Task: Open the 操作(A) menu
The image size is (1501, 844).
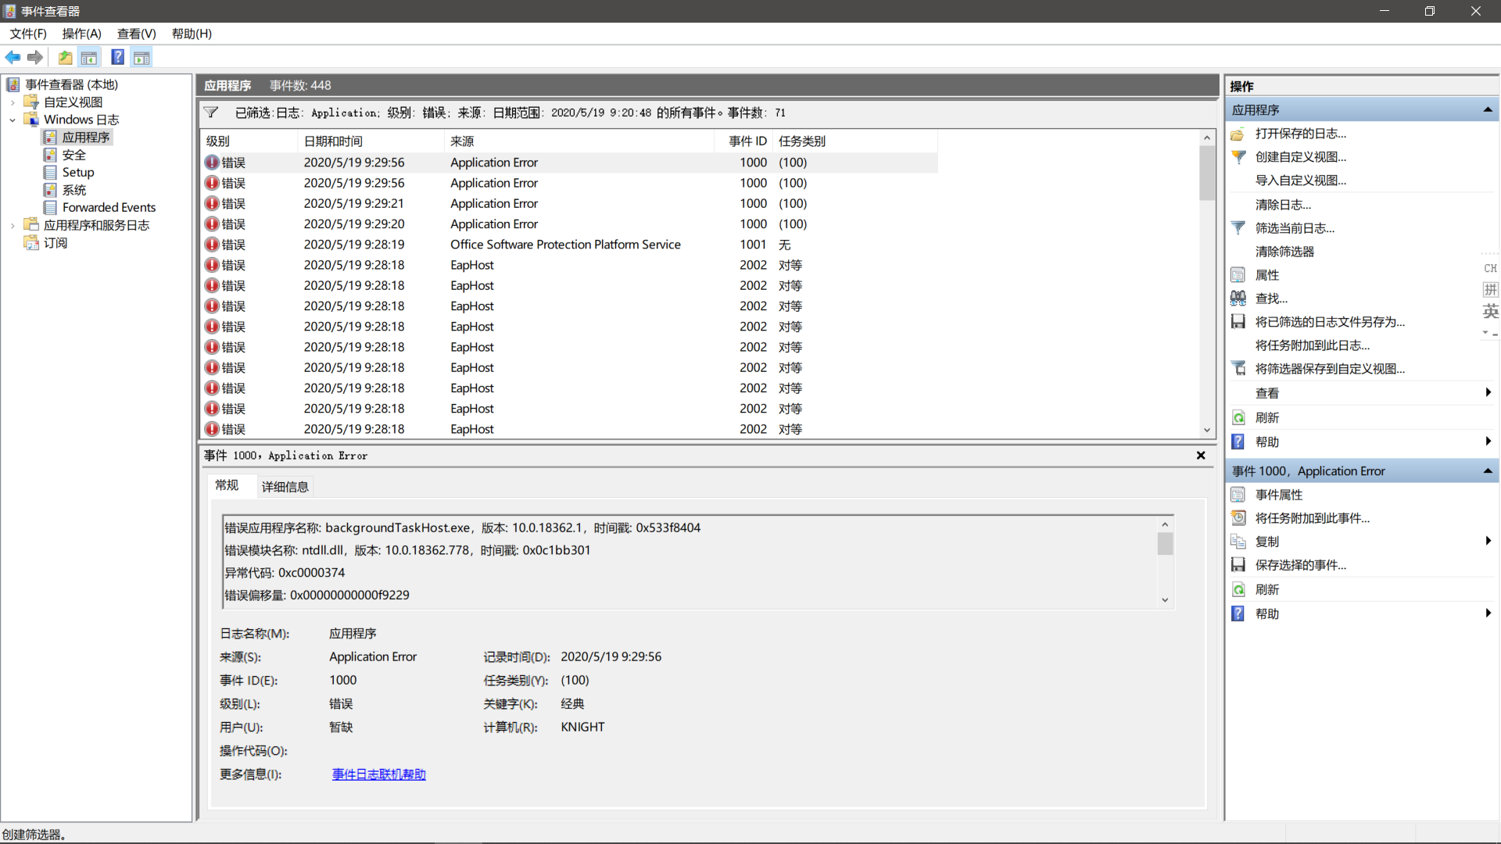Action: coord(81,34)
